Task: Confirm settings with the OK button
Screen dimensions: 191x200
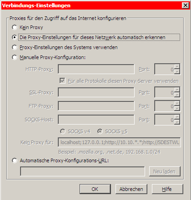Action: [x=95, y=189]
